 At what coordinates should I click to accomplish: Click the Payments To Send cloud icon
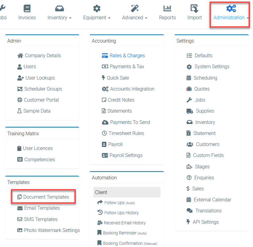(x=105, y=122)
